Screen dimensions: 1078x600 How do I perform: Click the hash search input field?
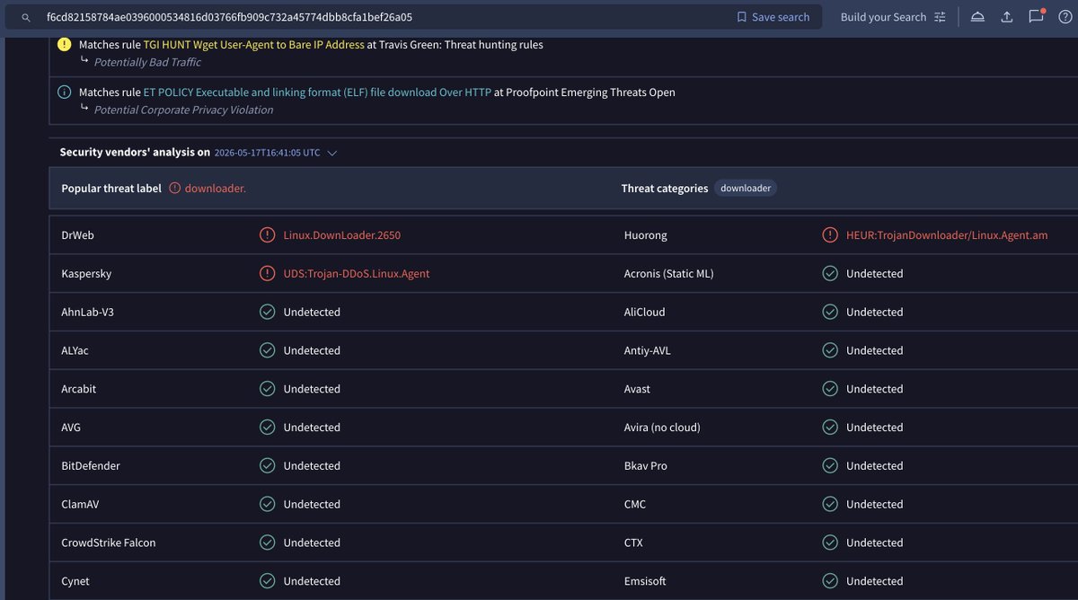[386, 17]
